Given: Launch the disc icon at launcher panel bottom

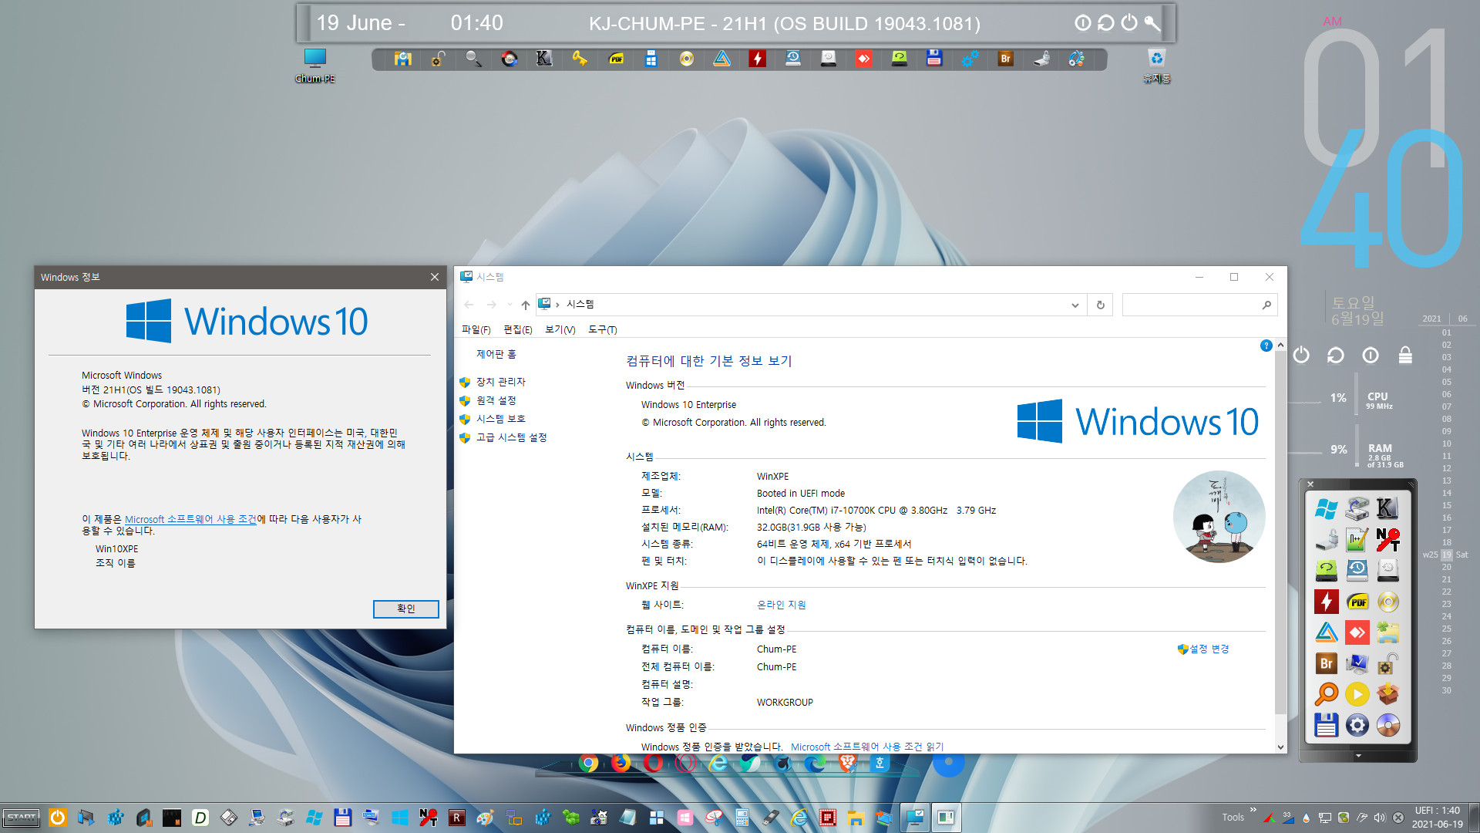Looking at the screenshot, I should (x=1387, y=725).
